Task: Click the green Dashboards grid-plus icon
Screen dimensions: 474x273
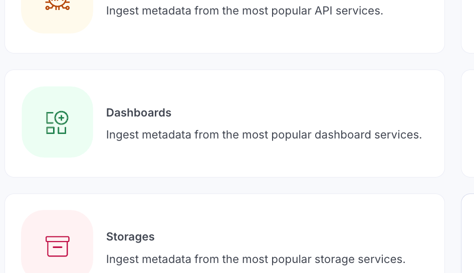Action: coord(57,123)
